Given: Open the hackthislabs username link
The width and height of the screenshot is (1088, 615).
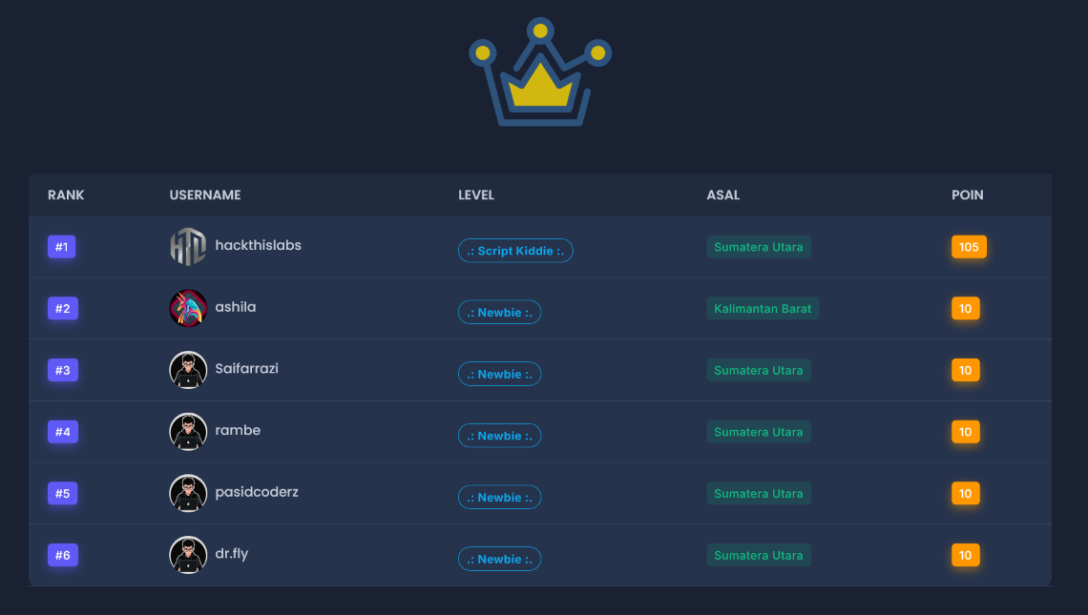Looking at the screenshot, I should click(x=258, y=245).
